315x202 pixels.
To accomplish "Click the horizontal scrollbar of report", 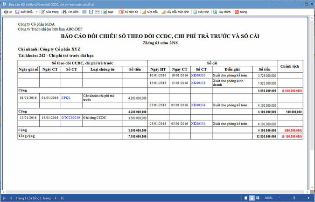I will coord(154,192).
